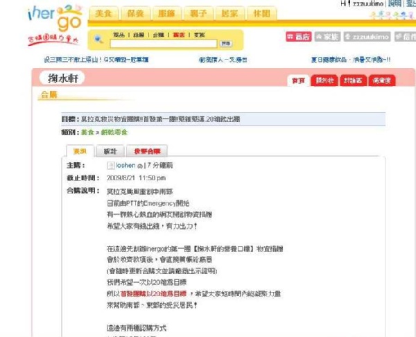Open the 夏日健康飲品 promotional link
This screenshot has width=416, height=337.
(351, 60)
